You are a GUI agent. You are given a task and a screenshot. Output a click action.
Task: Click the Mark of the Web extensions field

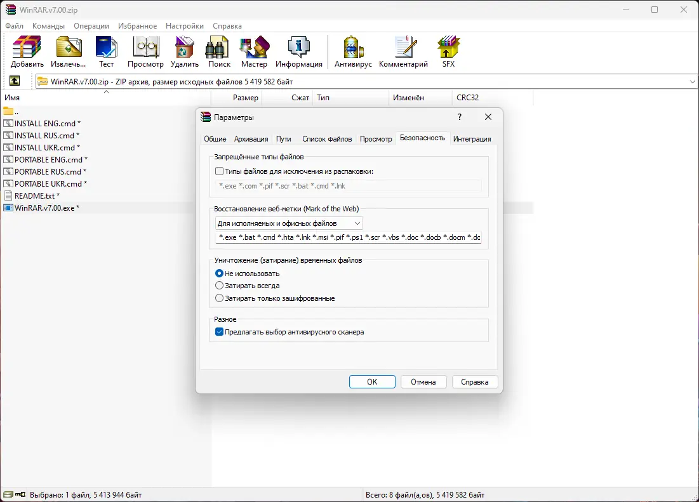tap(348, 237)
